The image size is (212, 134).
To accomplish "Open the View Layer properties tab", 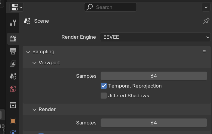I will coord(13,64).
